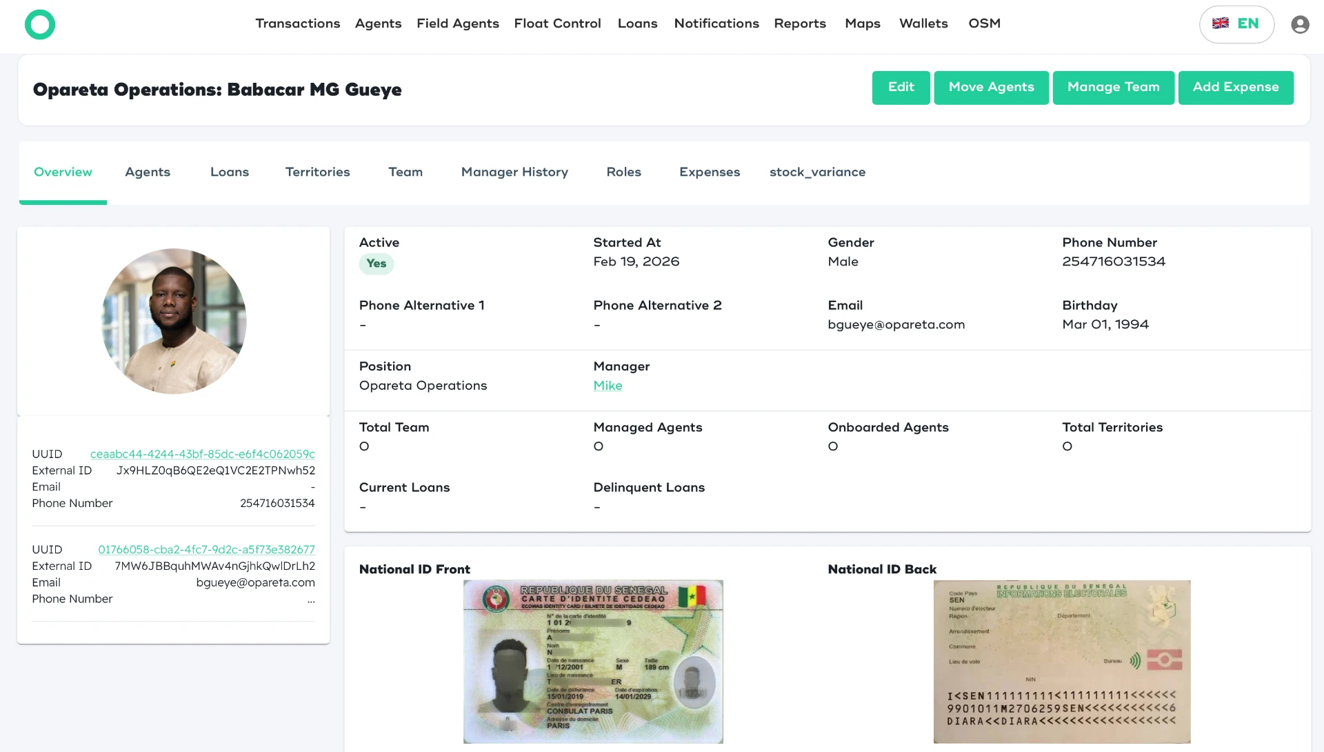Click the Gender value Male
The height and width of the screenshot is (752, 1324).
(x=843, y=262)
